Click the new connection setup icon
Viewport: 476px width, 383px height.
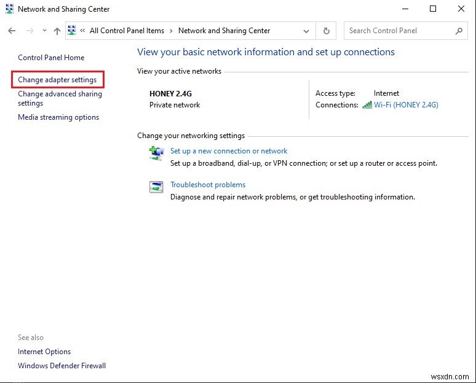coord(157,153)
